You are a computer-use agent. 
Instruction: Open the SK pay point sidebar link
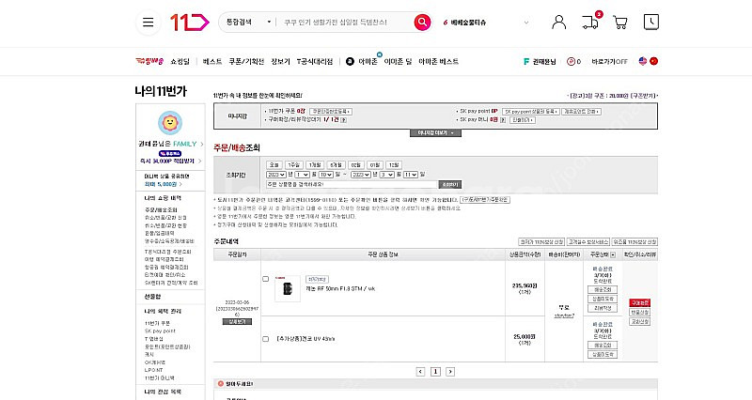click(160, 331)
